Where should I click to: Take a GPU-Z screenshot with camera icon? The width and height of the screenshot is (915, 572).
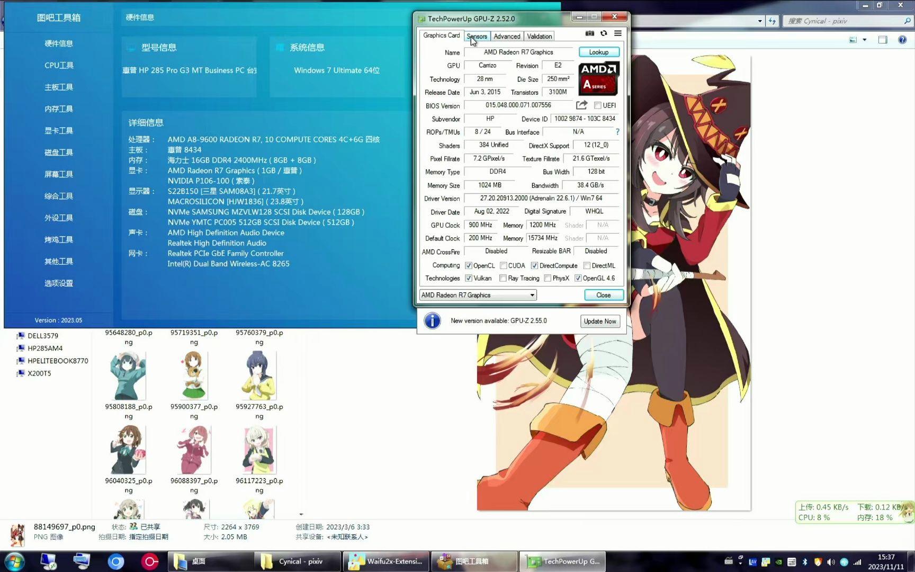click(589, 33)
